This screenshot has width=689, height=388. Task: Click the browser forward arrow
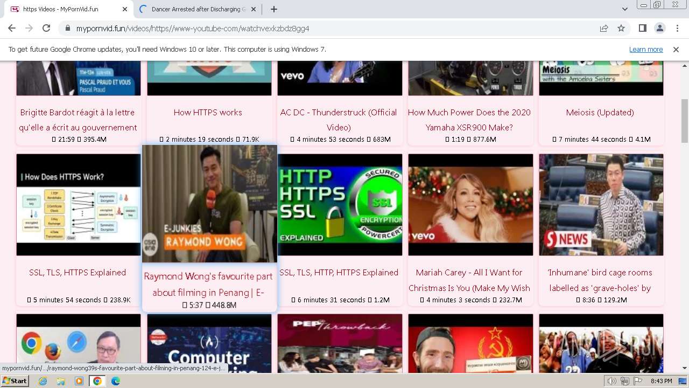point(29,28)
